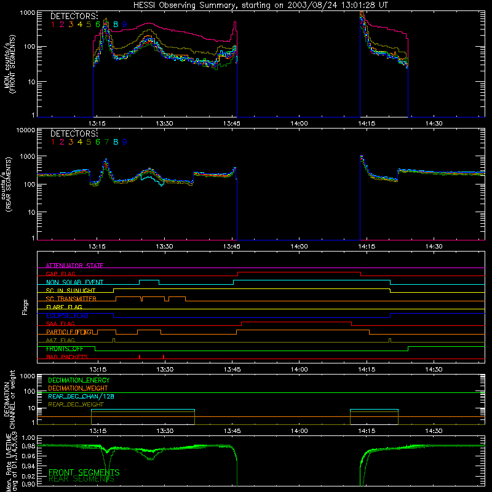Screen dimensions: 492x492
Task: Select the PARTICLE_FLAG label
Action: (x=69, y=332)
